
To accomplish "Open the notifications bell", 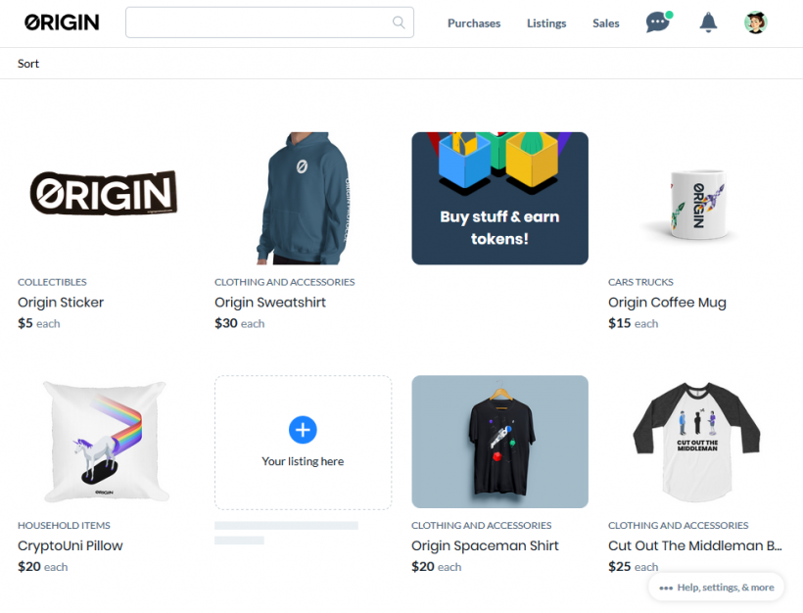I will 708,23.
